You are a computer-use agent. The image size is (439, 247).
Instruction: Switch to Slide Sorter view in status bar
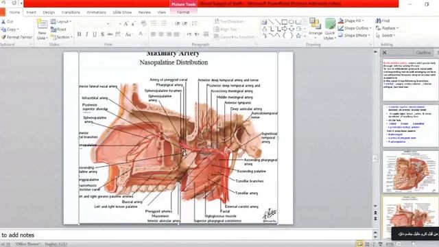pyautogui.click(x=367, y=244)
